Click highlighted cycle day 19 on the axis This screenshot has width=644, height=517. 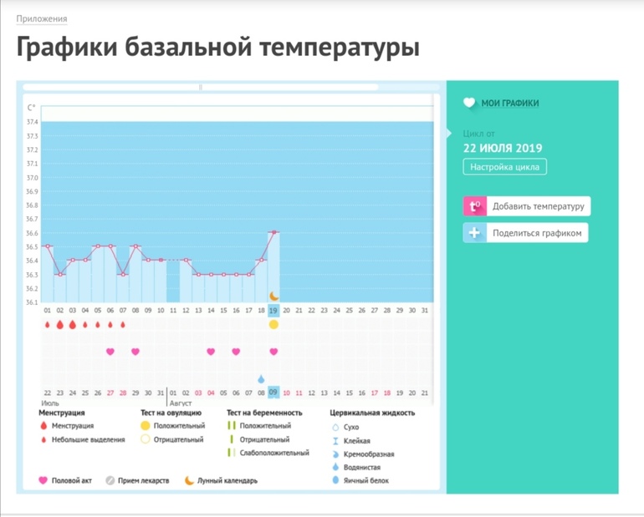273,311
